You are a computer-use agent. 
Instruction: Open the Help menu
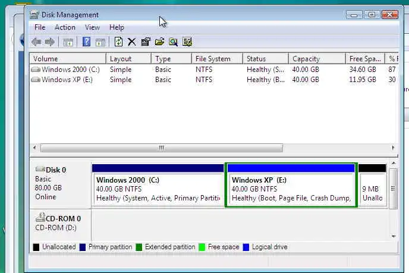pyautogui.click(x=117, y=27)
